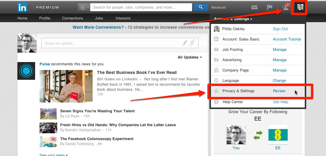The height and width of the screenshot is (156, 326).
Task: Click the LinkedIn icon beside Account: Sales Basic
Action: 216,39
